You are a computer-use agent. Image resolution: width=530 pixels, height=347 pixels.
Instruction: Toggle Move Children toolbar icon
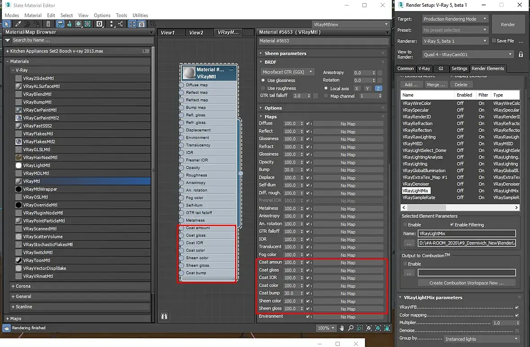tap(60, 24)
